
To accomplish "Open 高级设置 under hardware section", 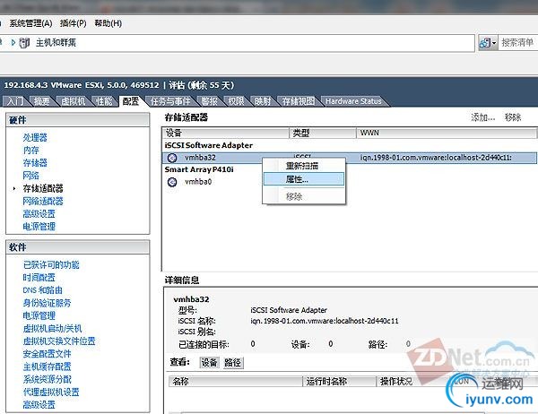I will click(x=39, y=213).
